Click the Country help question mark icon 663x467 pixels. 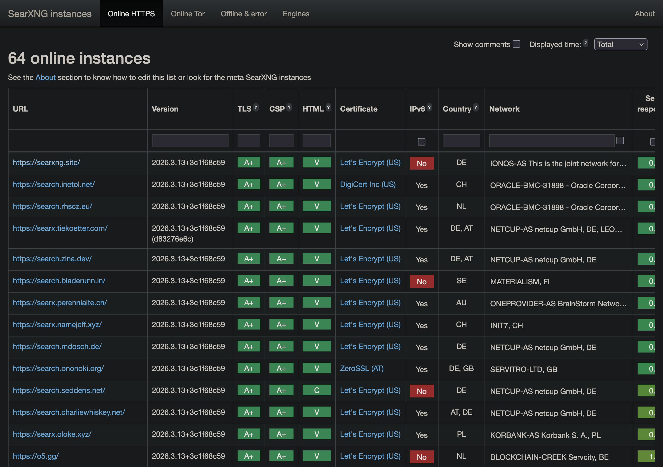[476, 107]
